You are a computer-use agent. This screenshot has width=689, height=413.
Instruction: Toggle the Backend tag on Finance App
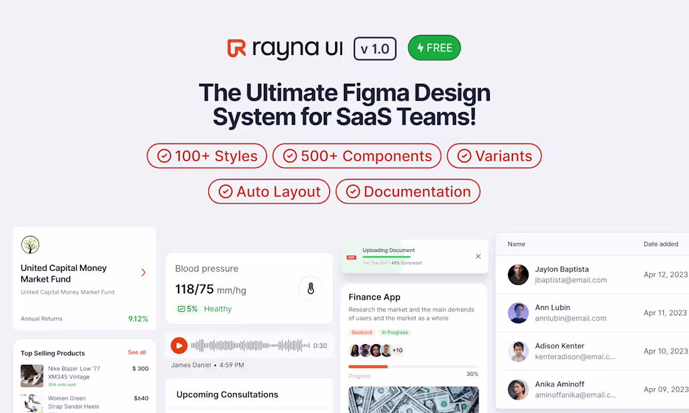pyautogui.click(x=361, y=332)
